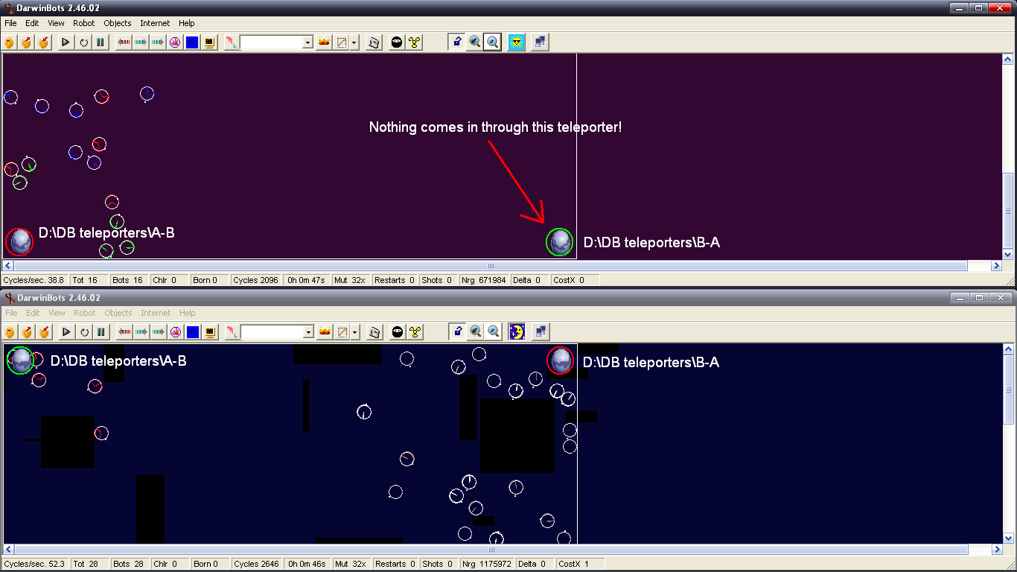Click the ninja face icon in the top toolbar
This screenshot has height=572, width=1017.
tap(397, 42)
